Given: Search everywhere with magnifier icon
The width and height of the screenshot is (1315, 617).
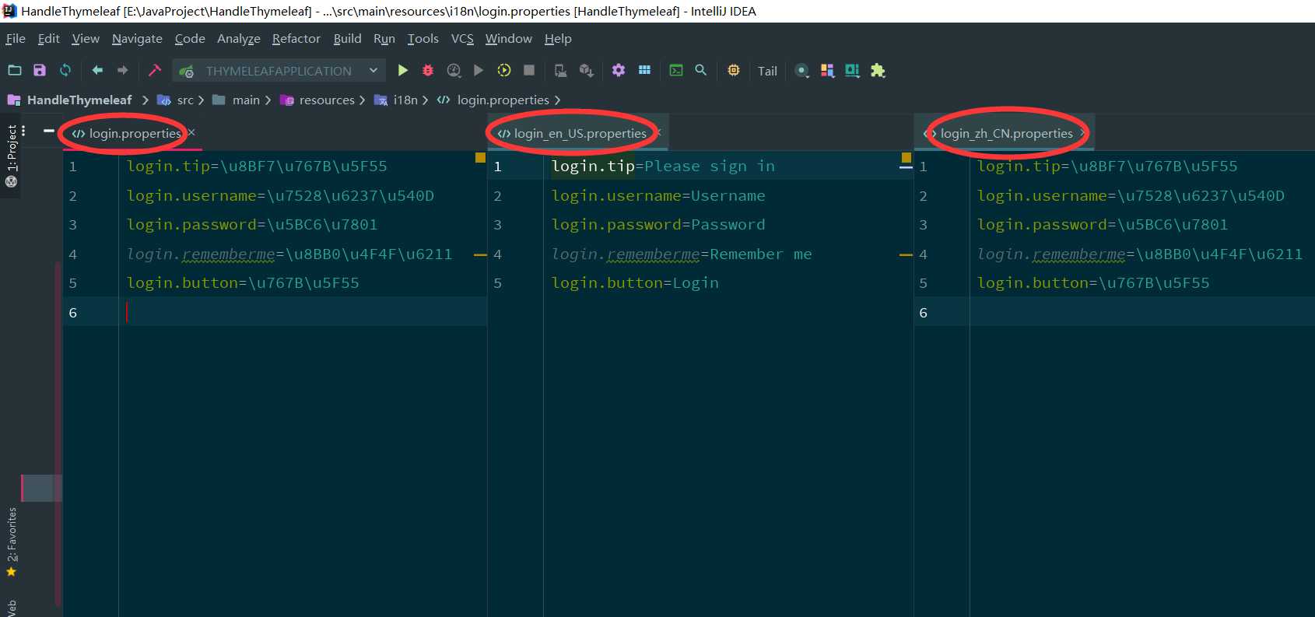Looking at the screenshot, I should (701, 70).
